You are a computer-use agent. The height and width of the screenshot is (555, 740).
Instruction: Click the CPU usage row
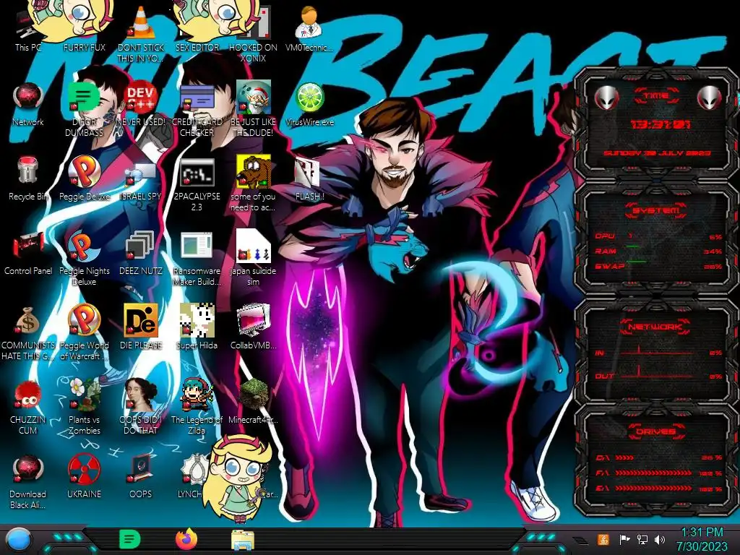tap(658, 236)
